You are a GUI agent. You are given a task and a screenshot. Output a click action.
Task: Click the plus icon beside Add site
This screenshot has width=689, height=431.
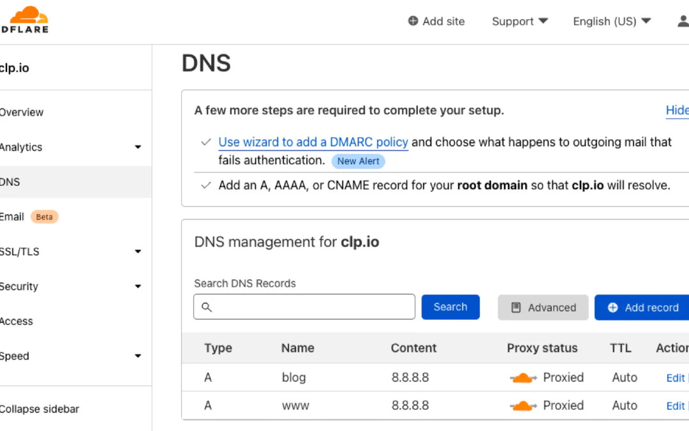pyautogui.click(x=413, y=20)
